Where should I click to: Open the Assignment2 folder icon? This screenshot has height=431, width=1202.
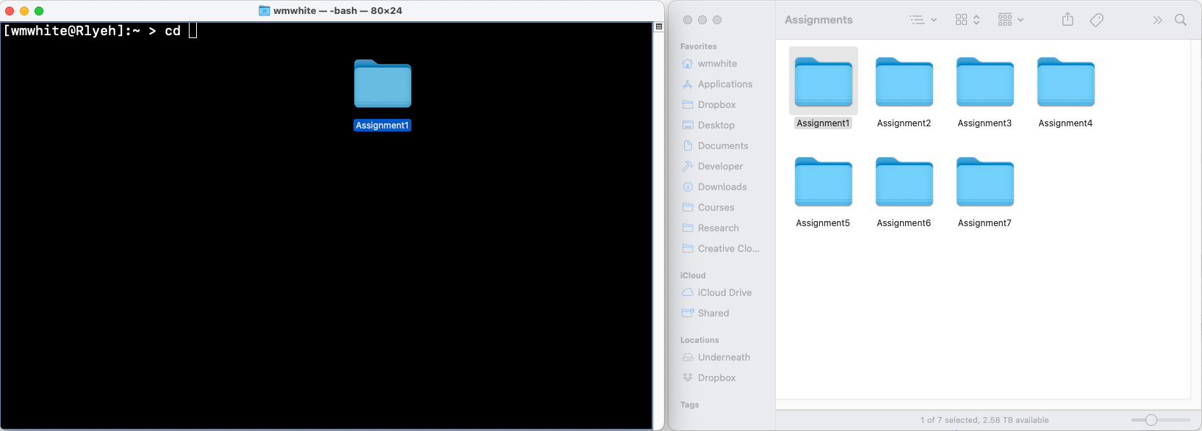pos(904,82)
